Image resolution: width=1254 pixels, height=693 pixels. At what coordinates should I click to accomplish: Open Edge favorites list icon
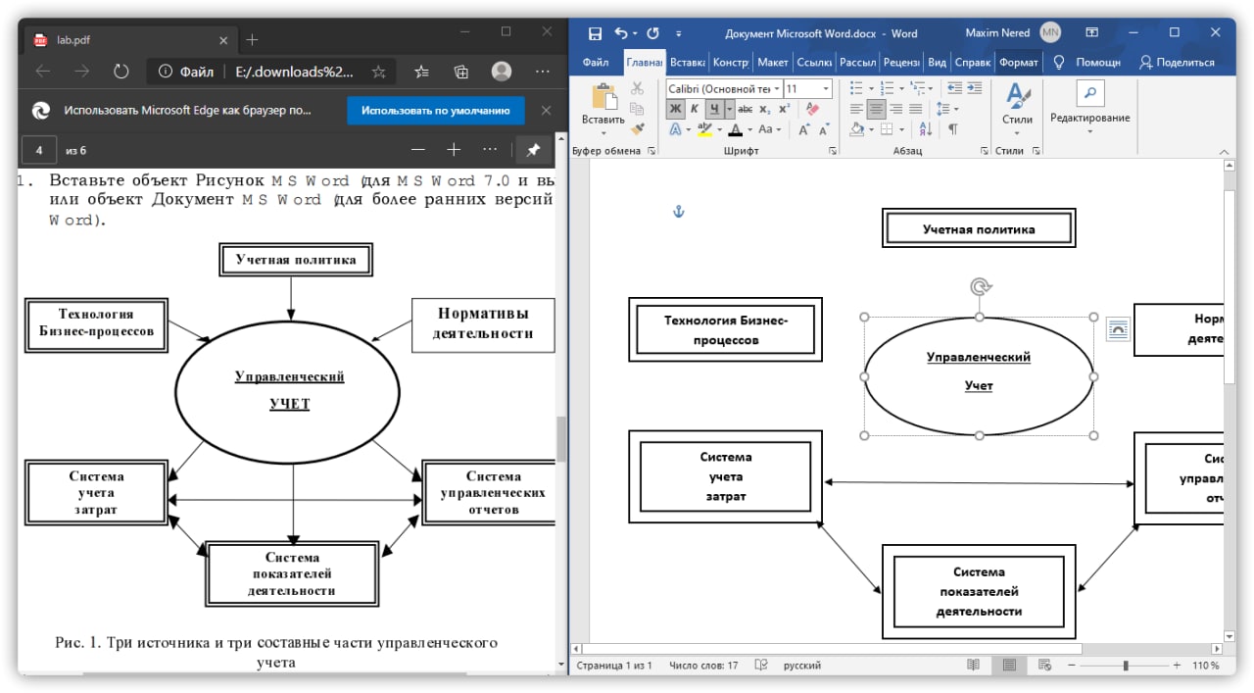[x=421, y=72]
